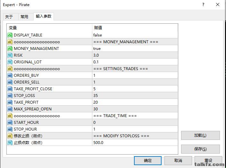226x168 pixels.
Task: Click the 加载(L) button
Action: (200, 135)
